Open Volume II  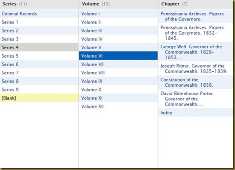(x=118, y=22)
